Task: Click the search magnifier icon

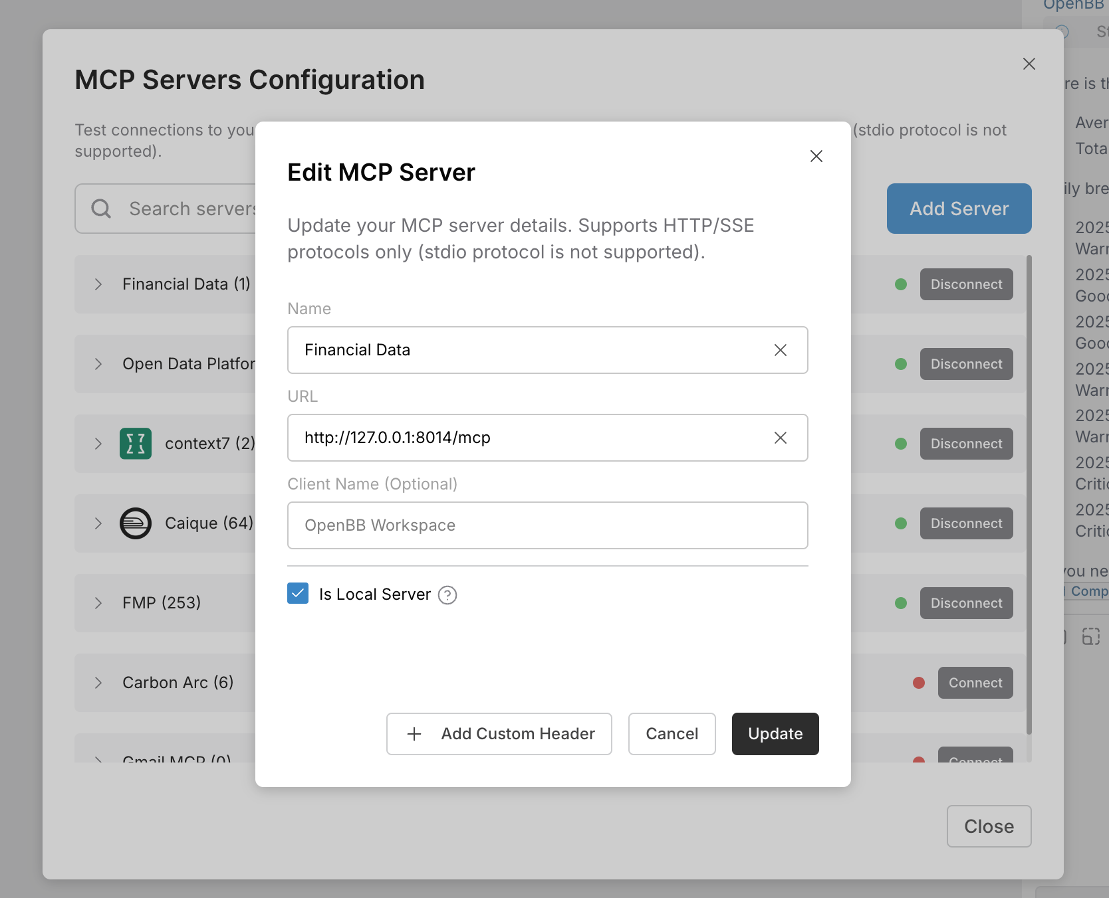Action: [101, 209]
